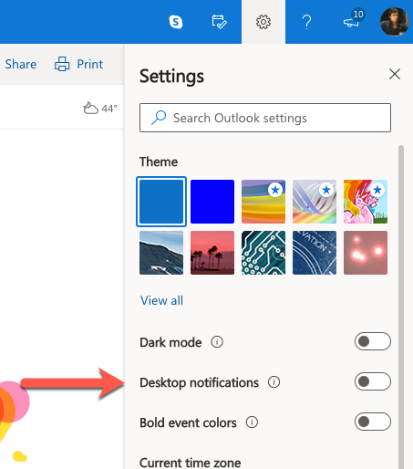Click the printer icon beside Print
This screenshot has width=413, height=469.
click(x=62, y=64)
